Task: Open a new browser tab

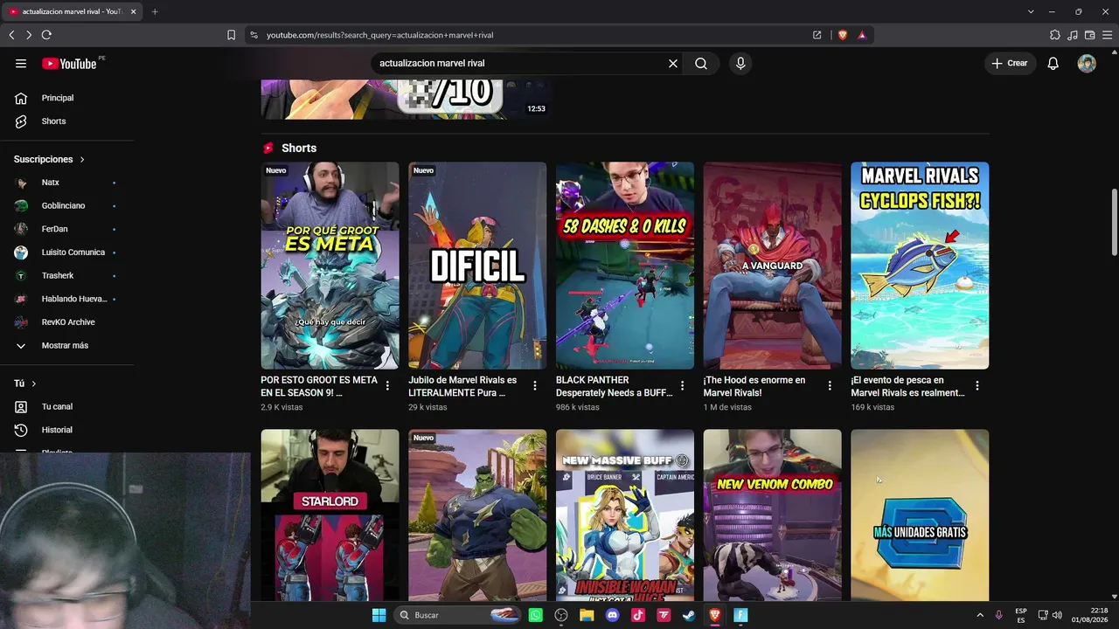Action: click(155, 11)
